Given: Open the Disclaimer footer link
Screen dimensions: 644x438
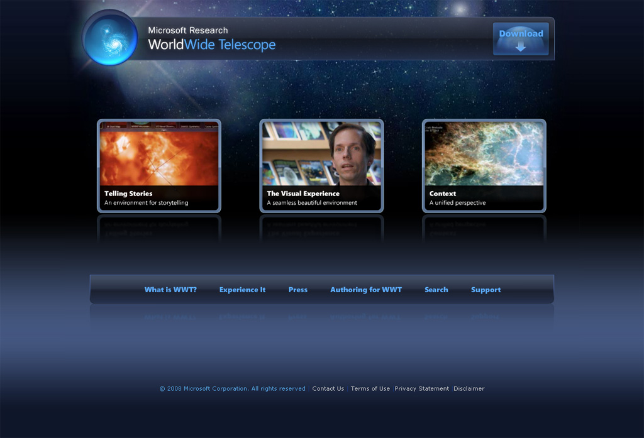Looking at the screenshot, I should pos(469,389).
